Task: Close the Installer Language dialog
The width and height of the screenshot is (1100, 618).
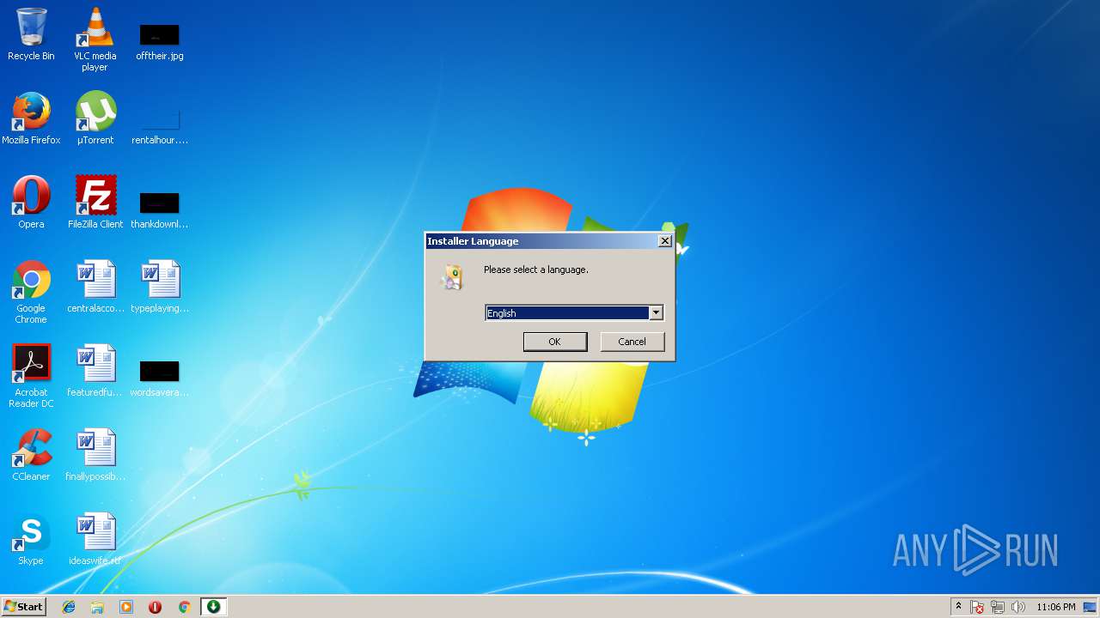Action: click(x=664, y=241)
